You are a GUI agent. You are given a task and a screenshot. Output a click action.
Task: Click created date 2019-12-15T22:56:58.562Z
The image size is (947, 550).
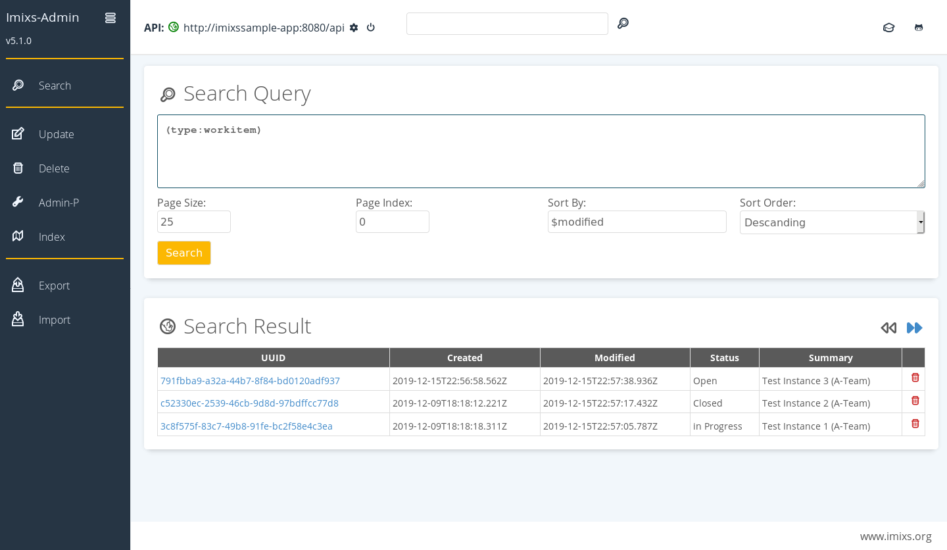point(450,381)
